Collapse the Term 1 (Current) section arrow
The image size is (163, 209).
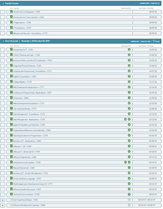click(3, 41)
